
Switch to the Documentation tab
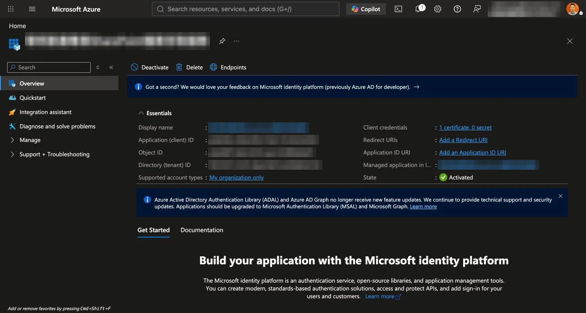click(x=202, y=230)
